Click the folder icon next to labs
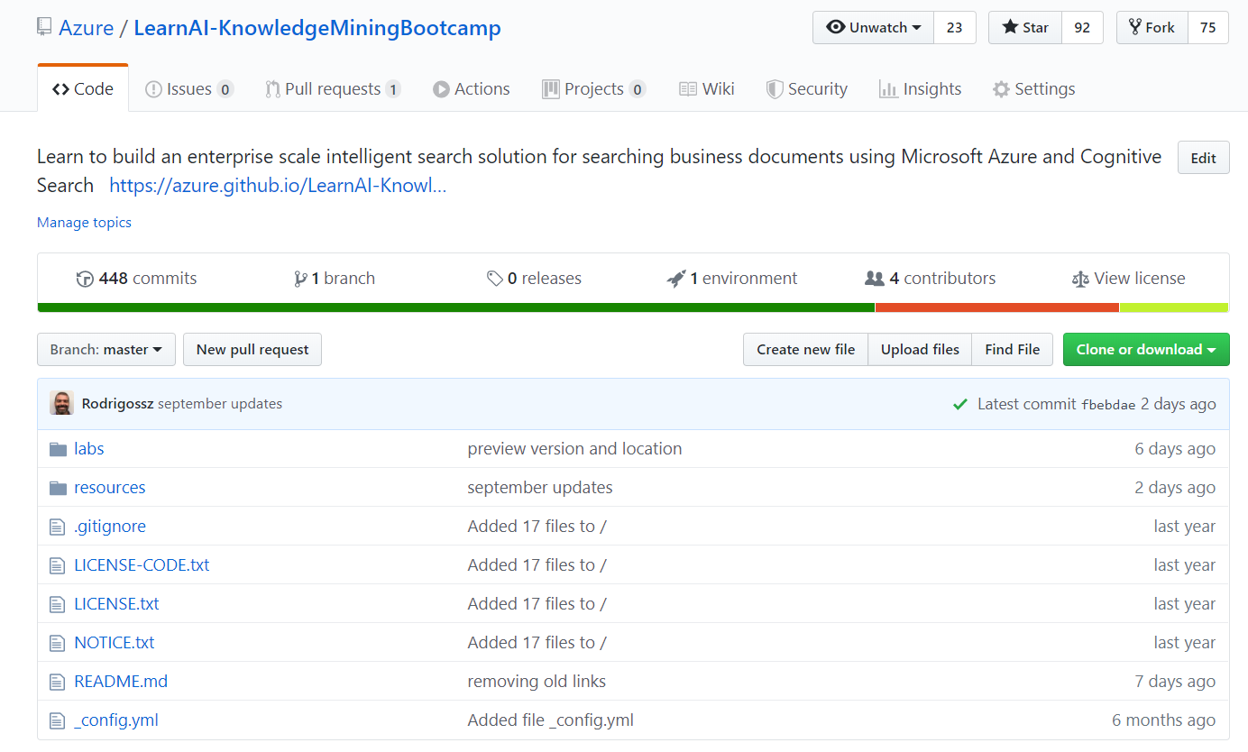1248x752 pixels. [59, 449]
